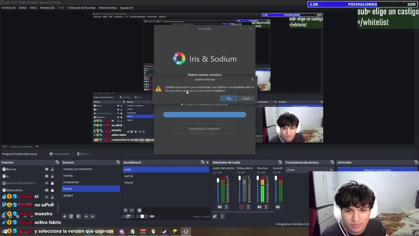
Task: Undock the Mezclador de audio panel
Action: tap(280, 163)
